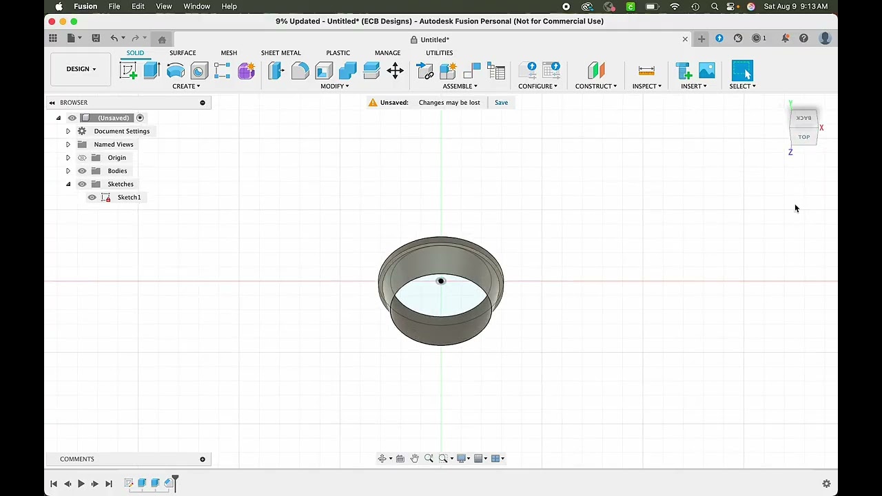The image size is (882, 496).
Task: Open the Data Panel grid icon
Action: coord(53,39)
